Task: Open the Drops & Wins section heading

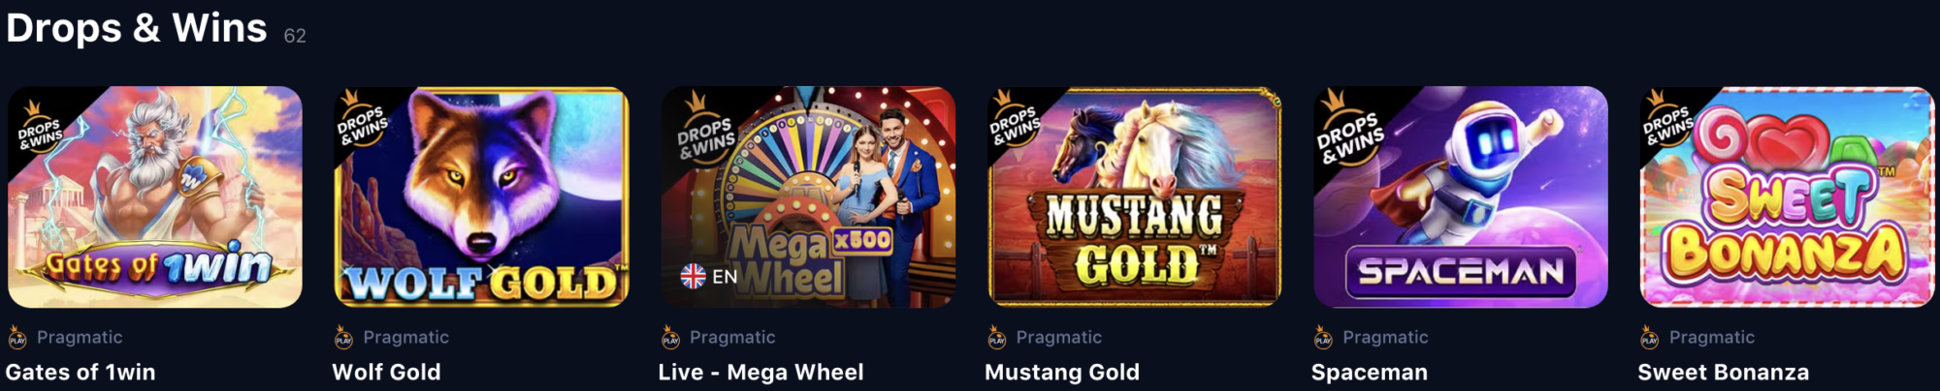Action: click(x=137, y=27)
